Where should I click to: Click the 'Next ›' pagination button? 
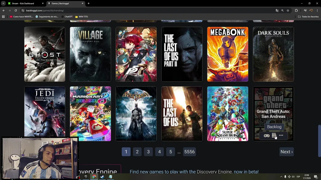(287, 152)
